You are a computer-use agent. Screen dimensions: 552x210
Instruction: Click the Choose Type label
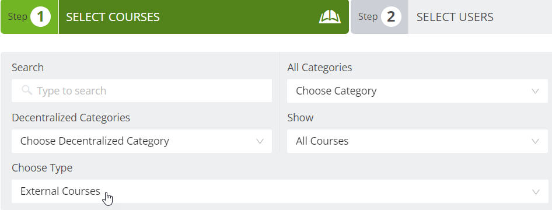(42, 168)
